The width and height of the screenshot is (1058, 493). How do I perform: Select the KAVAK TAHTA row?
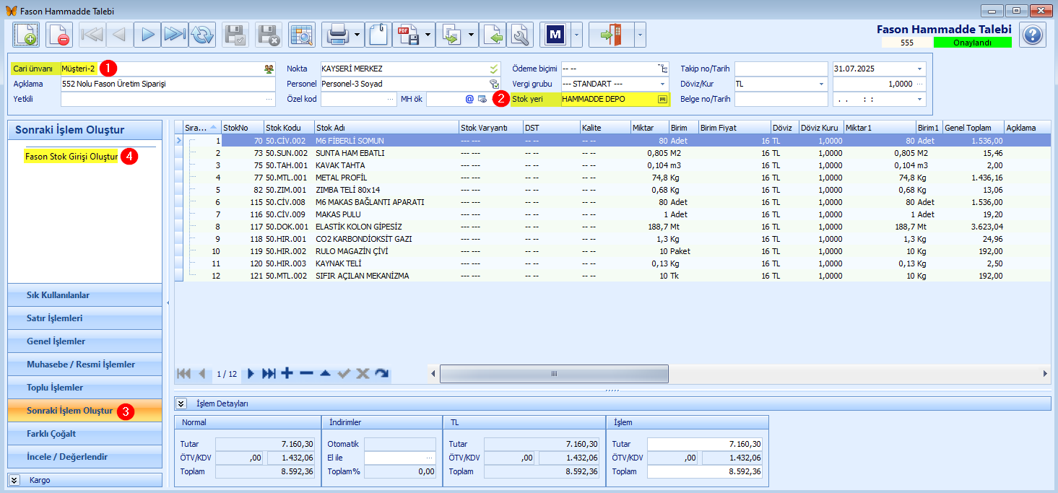tap(612, 165)
